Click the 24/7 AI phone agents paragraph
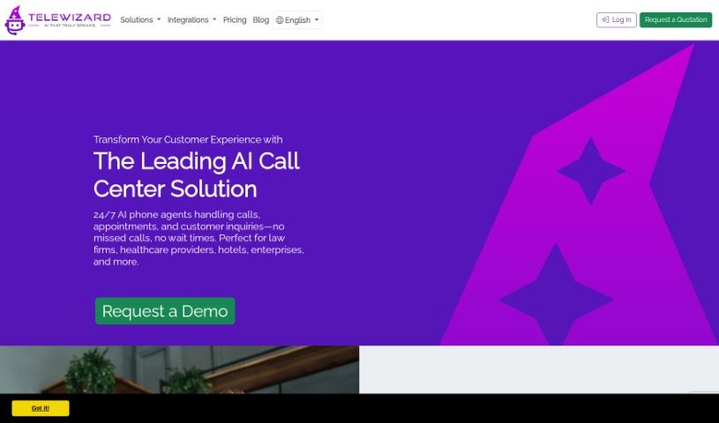The width and height of the screenshot is (719, 423). 198,238
